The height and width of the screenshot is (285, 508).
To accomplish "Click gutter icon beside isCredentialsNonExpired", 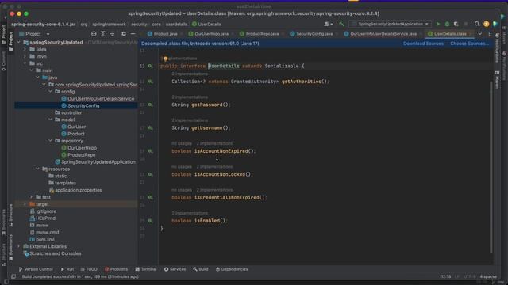I will pos(150,197).
